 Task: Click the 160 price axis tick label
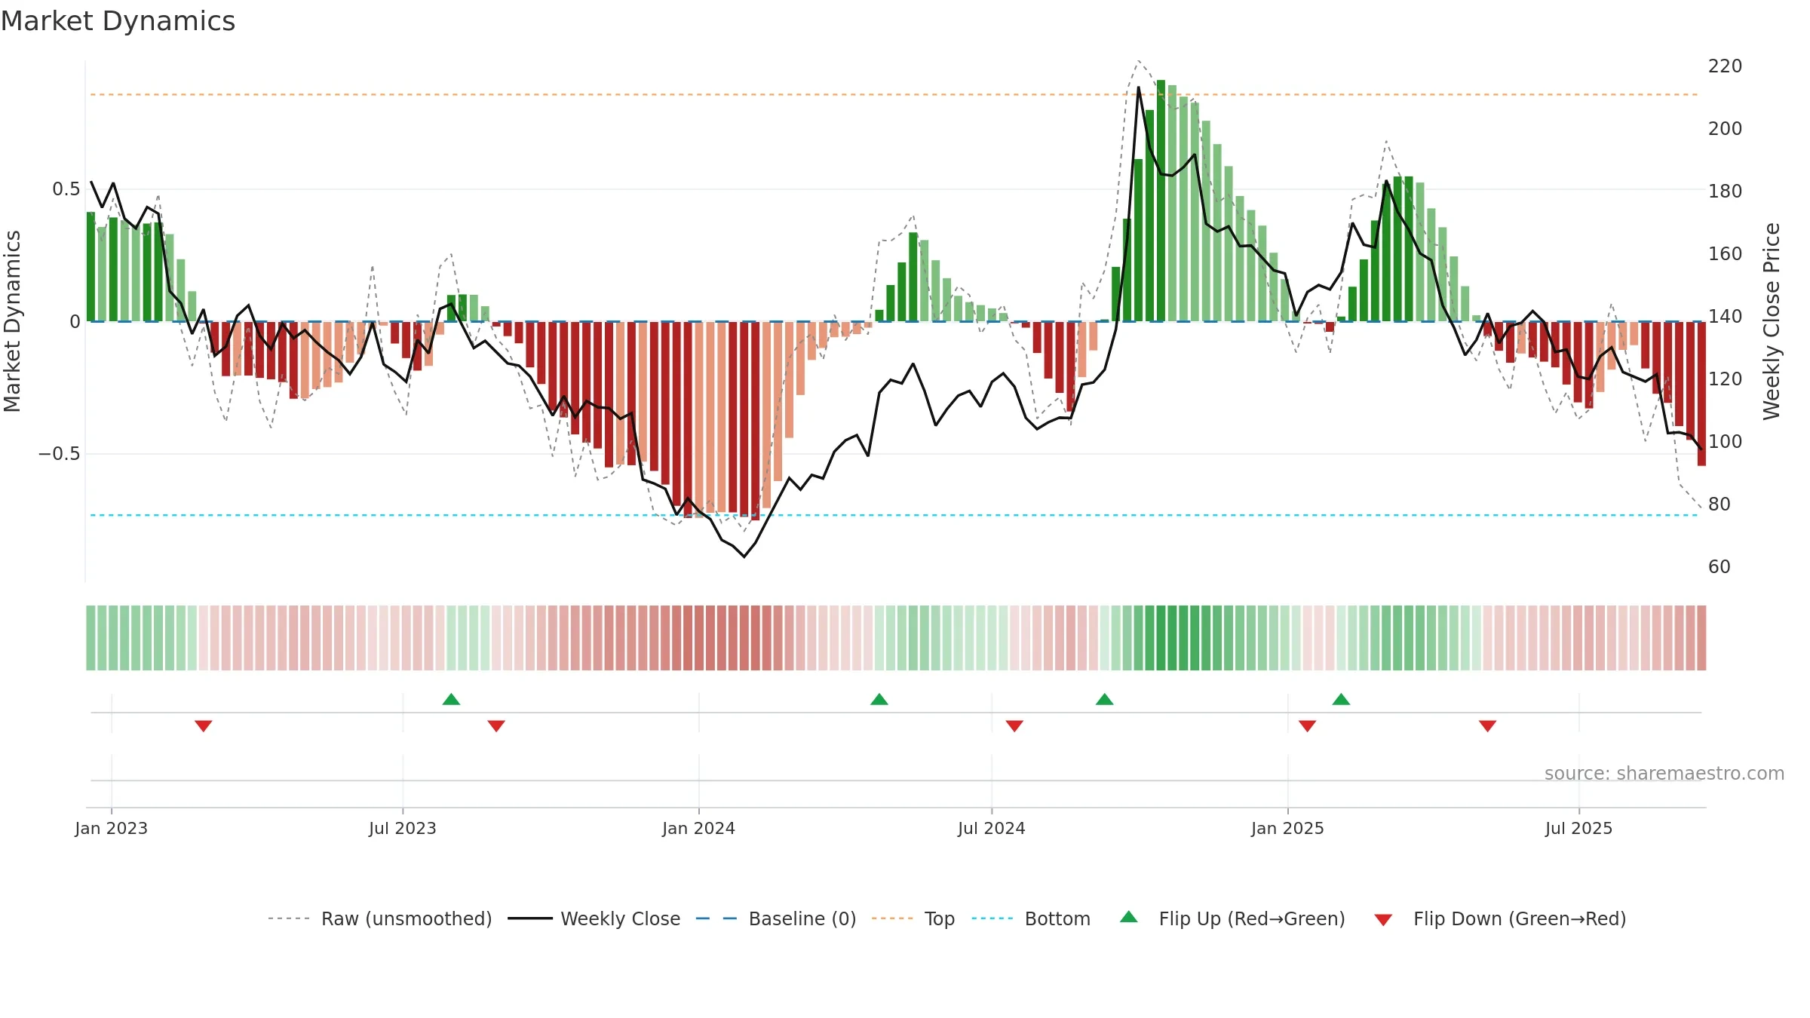[x=1726, y=254]
